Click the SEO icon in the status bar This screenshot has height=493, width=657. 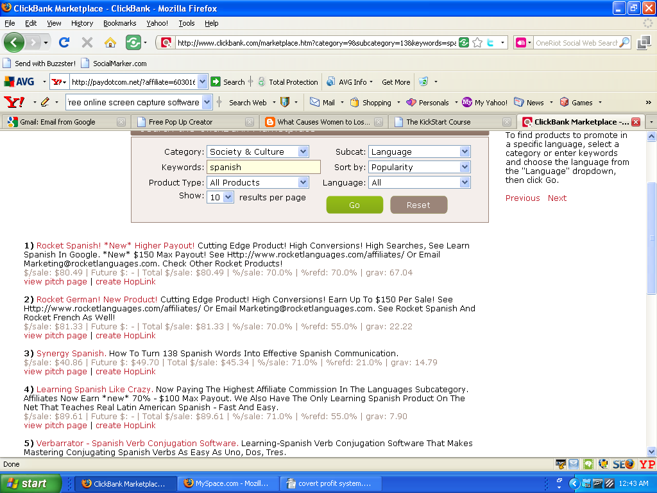(x=623, y=464)
